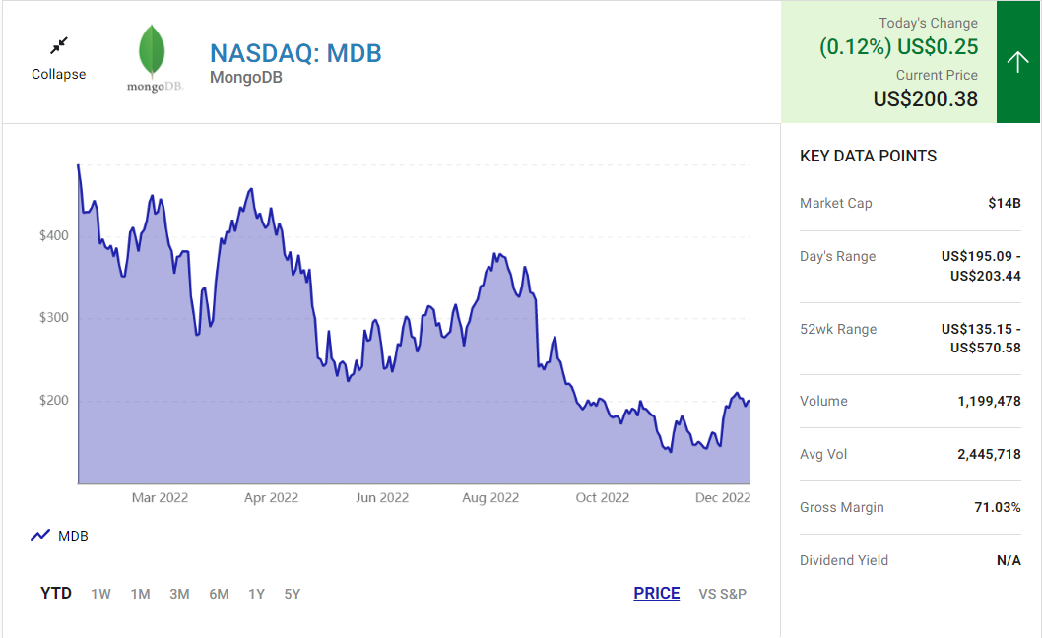Screen dimensions: 1042x638
Task: Click the MongoDB company name text
Action: point(245,77)
